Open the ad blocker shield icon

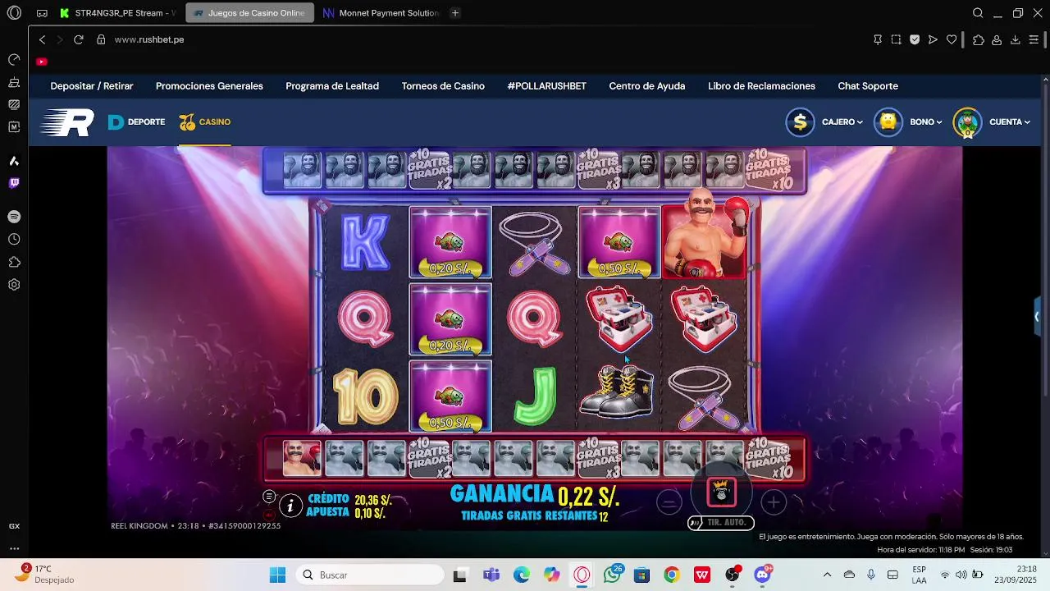pyautogui.click(x=915, y=39)
